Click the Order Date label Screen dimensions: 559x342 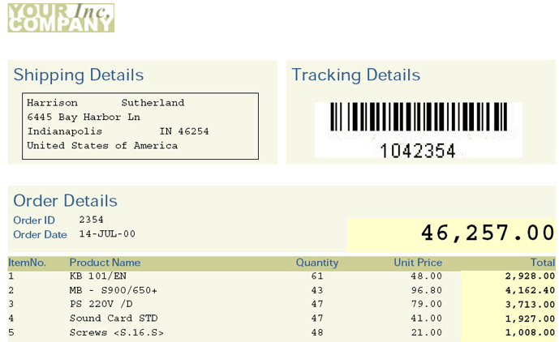[40, 234]
